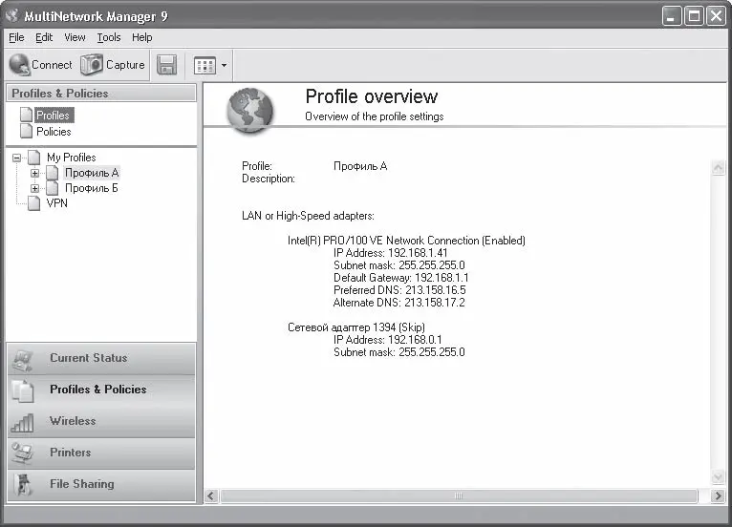
Task: Expand the Профиль А tree node
Action: pos(34,173)
